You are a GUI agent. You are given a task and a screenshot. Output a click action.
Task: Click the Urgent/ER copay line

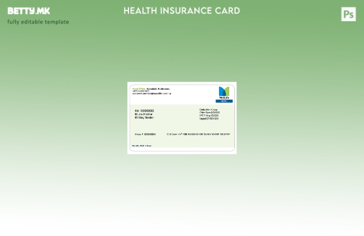(209, 119)
